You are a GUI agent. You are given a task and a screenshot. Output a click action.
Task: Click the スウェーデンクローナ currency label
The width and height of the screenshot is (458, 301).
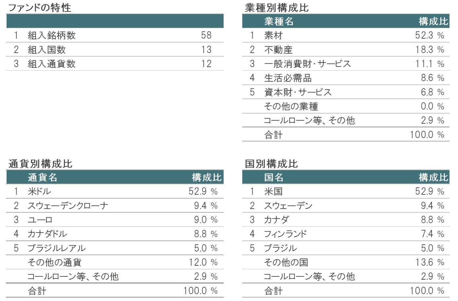tap(68, 206)
